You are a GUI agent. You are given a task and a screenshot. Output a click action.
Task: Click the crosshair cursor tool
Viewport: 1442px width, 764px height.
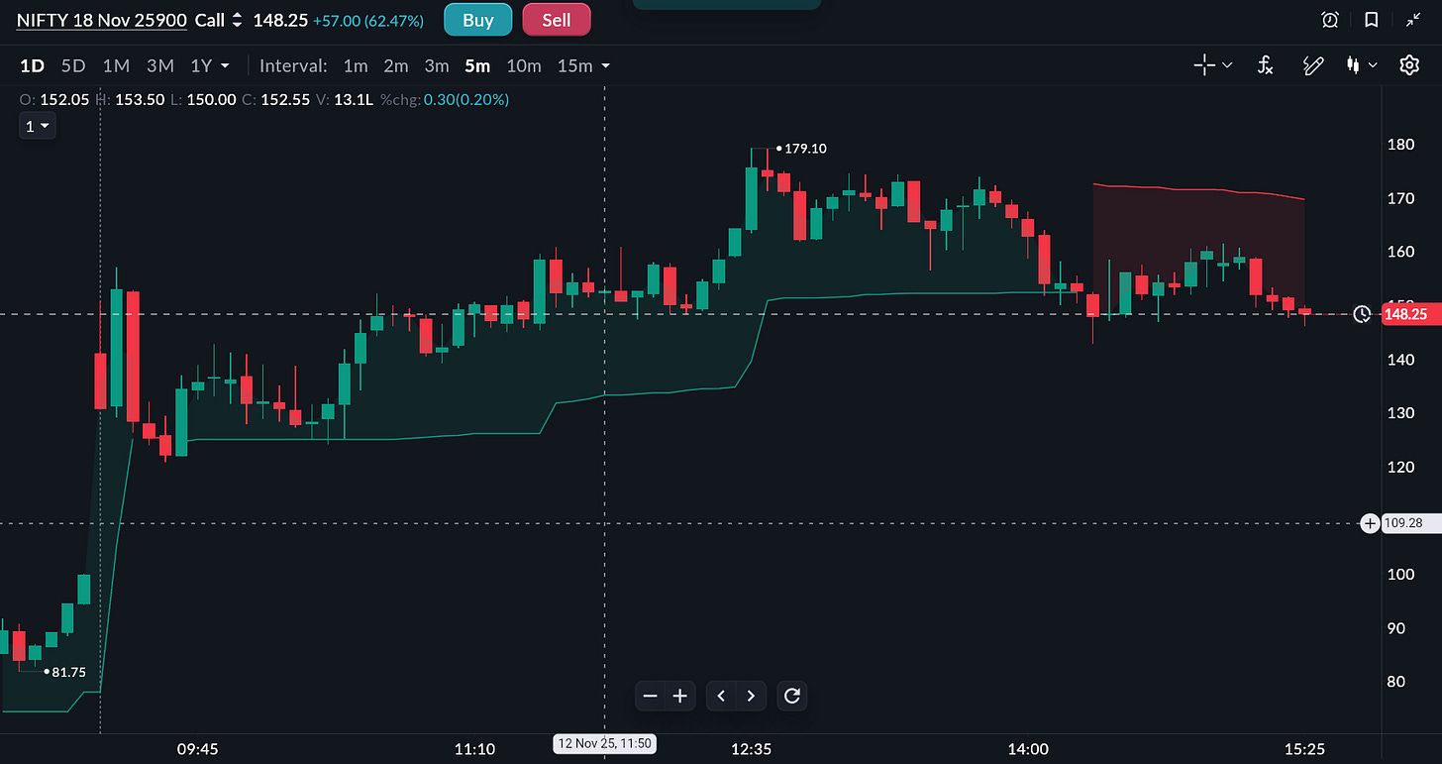pos(1204,65)
